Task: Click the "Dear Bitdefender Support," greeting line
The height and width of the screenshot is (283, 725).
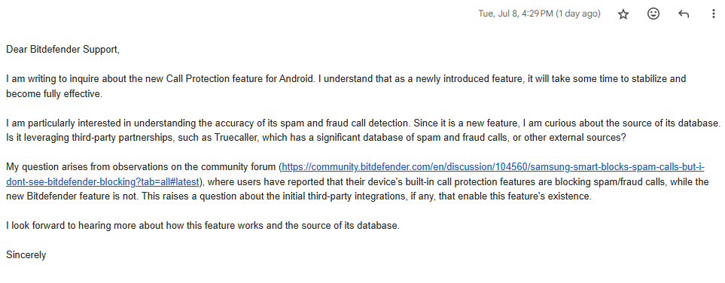Action: [63, 50]
